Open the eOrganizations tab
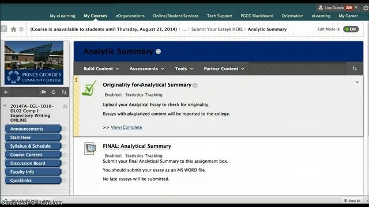The height and width of the screenshot is (207, 369). [x=130, y=16]
